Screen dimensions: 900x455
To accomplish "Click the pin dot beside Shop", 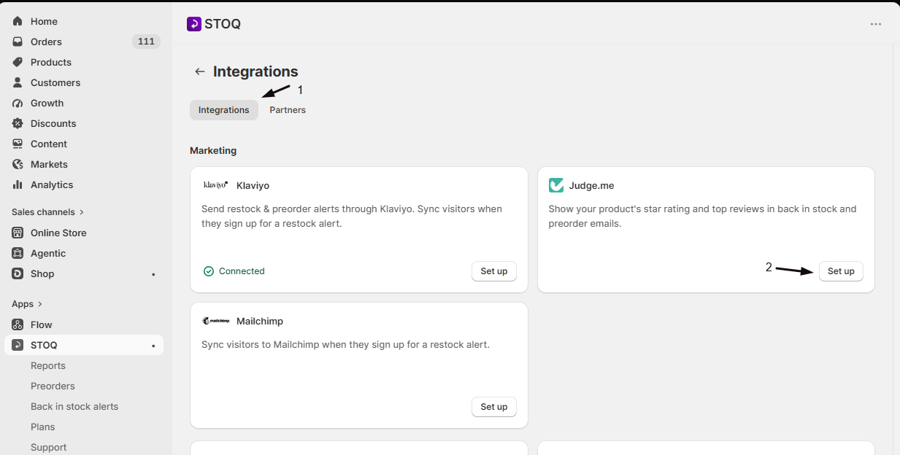I will coord(153,274).
